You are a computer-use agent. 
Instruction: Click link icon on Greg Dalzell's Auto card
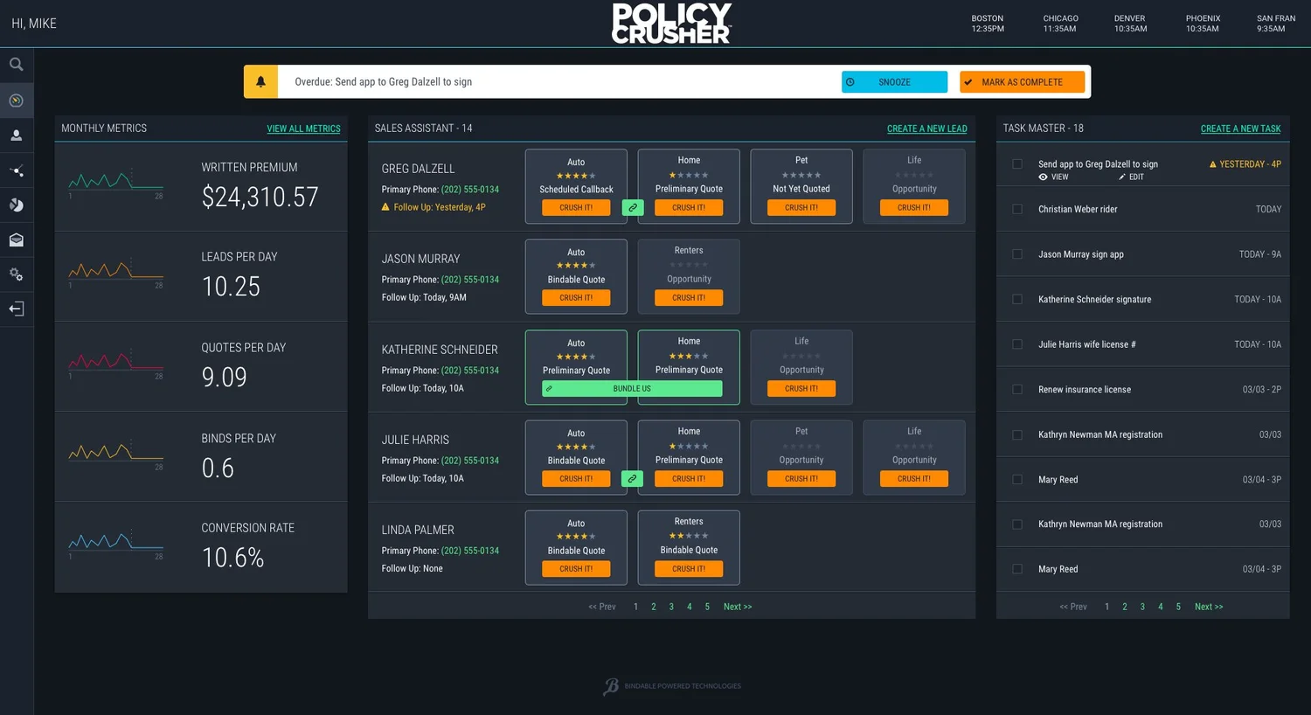pos(633,208)
